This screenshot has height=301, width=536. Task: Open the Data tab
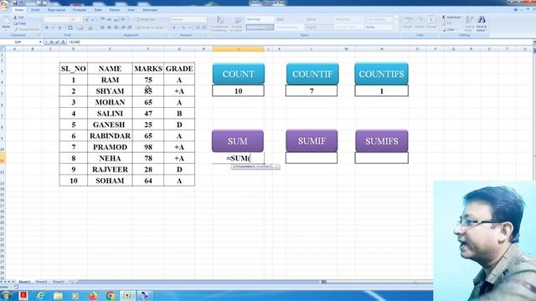click(98, 10)
